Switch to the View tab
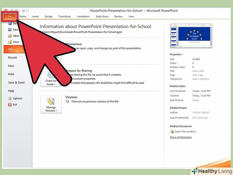233x175 pixels. (x=131, y=17)
